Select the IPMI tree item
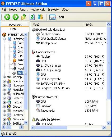Viewport: 112px width, 137px height. (x=20, y=56)
